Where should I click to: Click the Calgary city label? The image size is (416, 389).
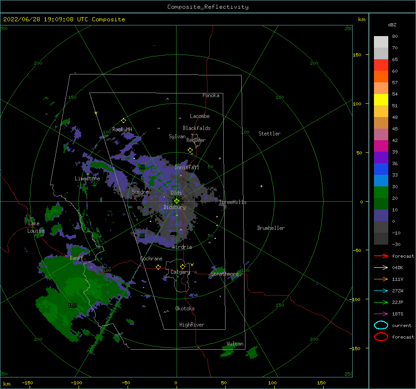tap(180, 272)
